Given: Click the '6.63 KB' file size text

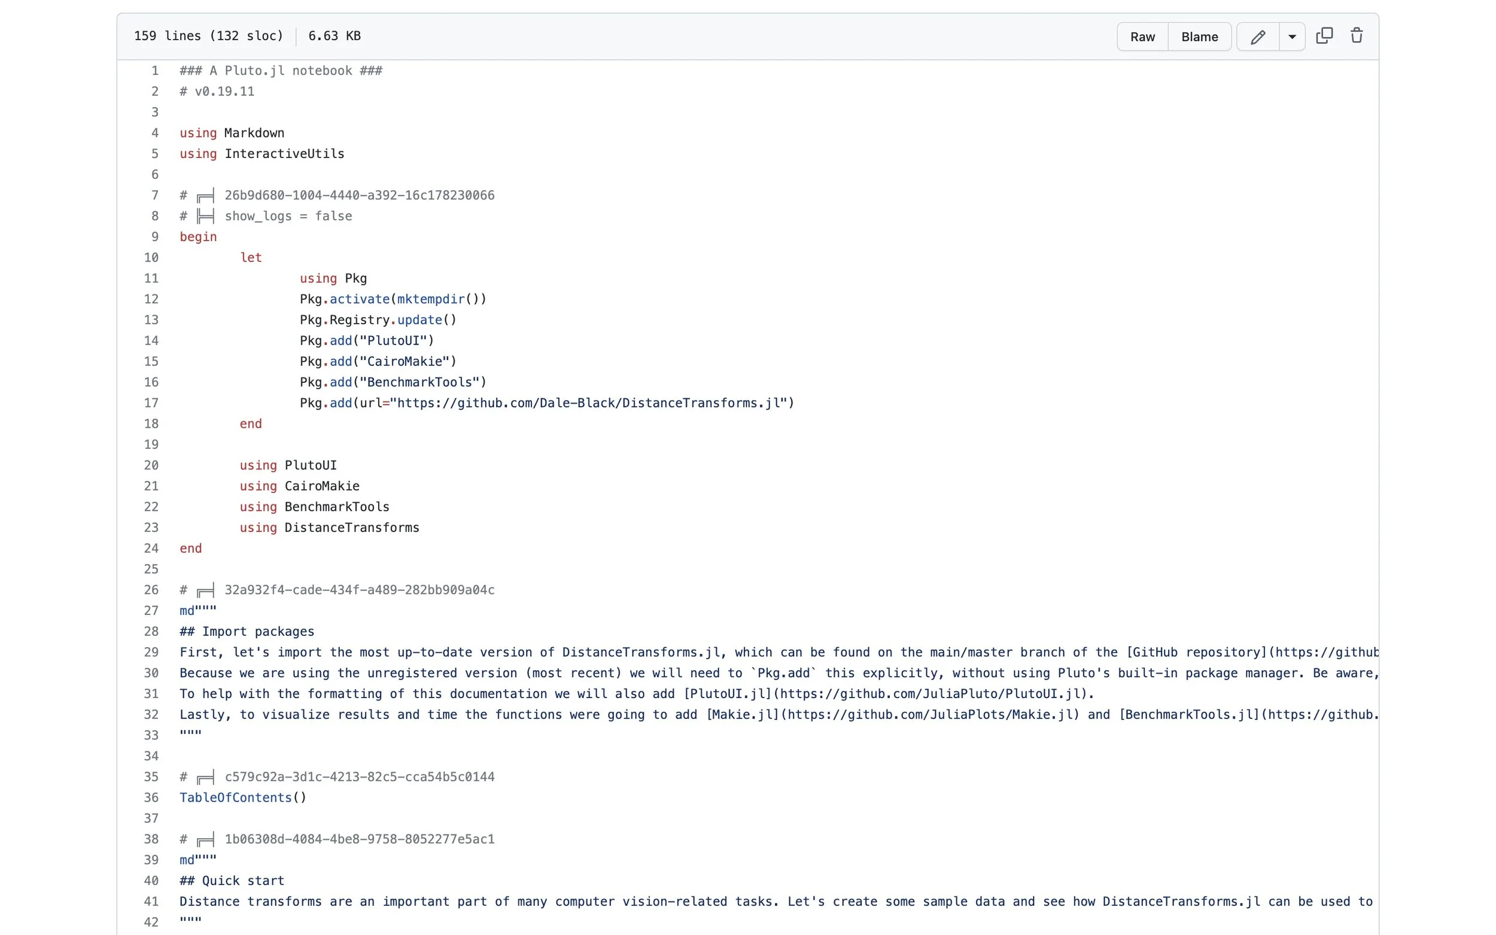Looking at the screenshot, I should click(335, 36).
